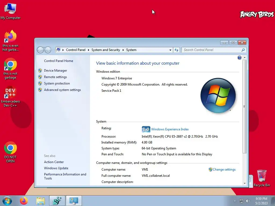This screenshot has height=206, width=275.
Task: Open the network status tray icon
Action: [x=241, y=201]
